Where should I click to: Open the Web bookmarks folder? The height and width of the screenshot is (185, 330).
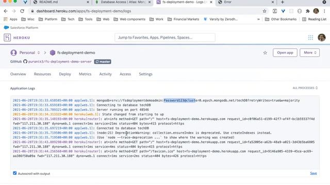pyautogui.click(x=103, y=19)
